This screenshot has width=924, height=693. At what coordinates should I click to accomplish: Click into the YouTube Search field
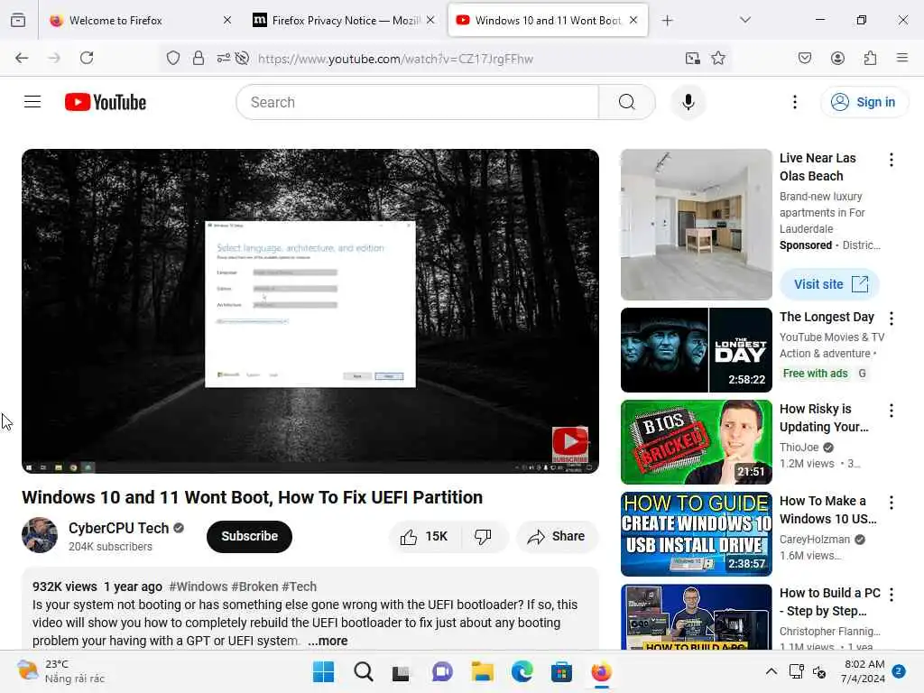[x=417, y=102]
